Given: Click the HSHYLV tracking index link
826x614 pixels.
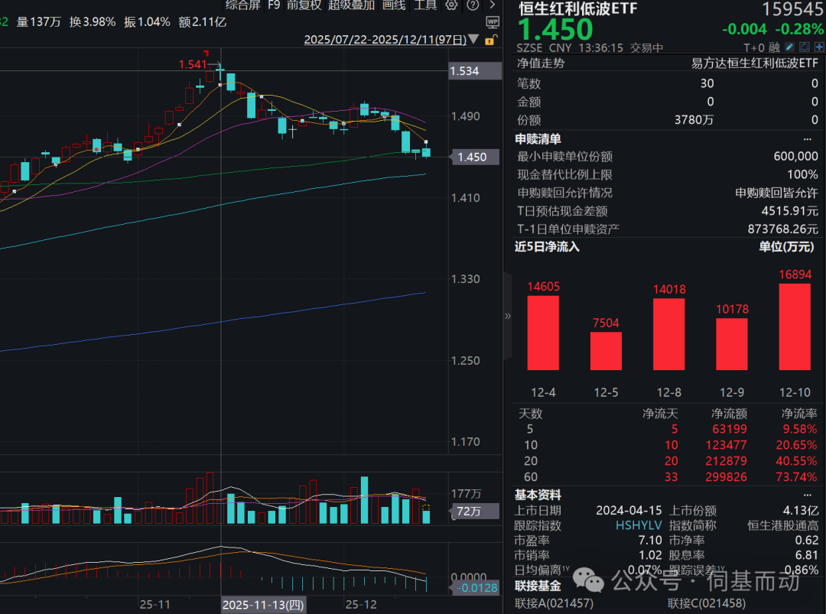Looking at the screenshot, I should click(x=639, y=526).
